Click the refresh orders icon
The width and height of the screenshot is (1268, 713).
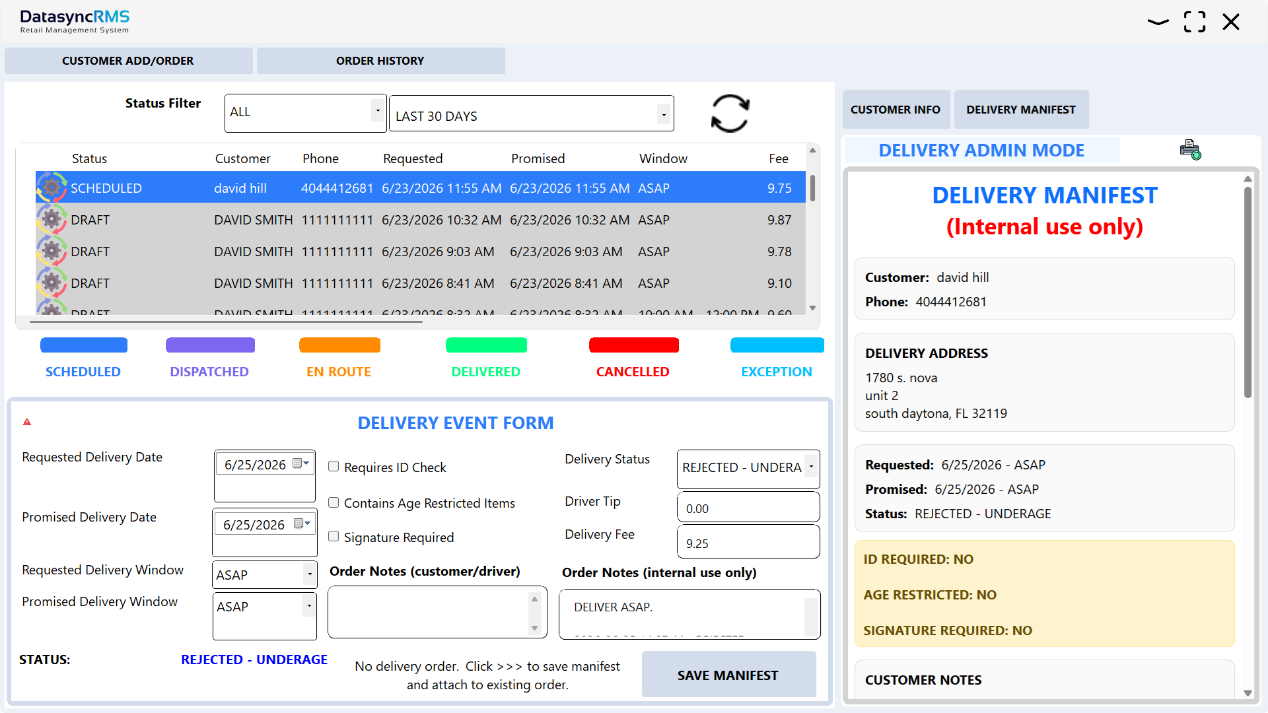[x=730, y=114]
